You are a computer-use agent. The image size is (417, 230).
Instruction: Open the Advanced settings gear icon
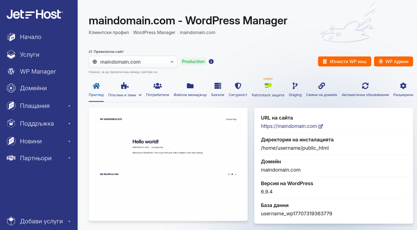[x=403, y=86]
